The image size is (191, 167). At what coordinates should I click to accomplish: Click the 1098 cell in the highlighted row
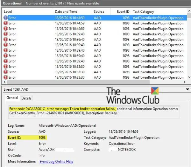pyautogui.click(x=126, y=18)
